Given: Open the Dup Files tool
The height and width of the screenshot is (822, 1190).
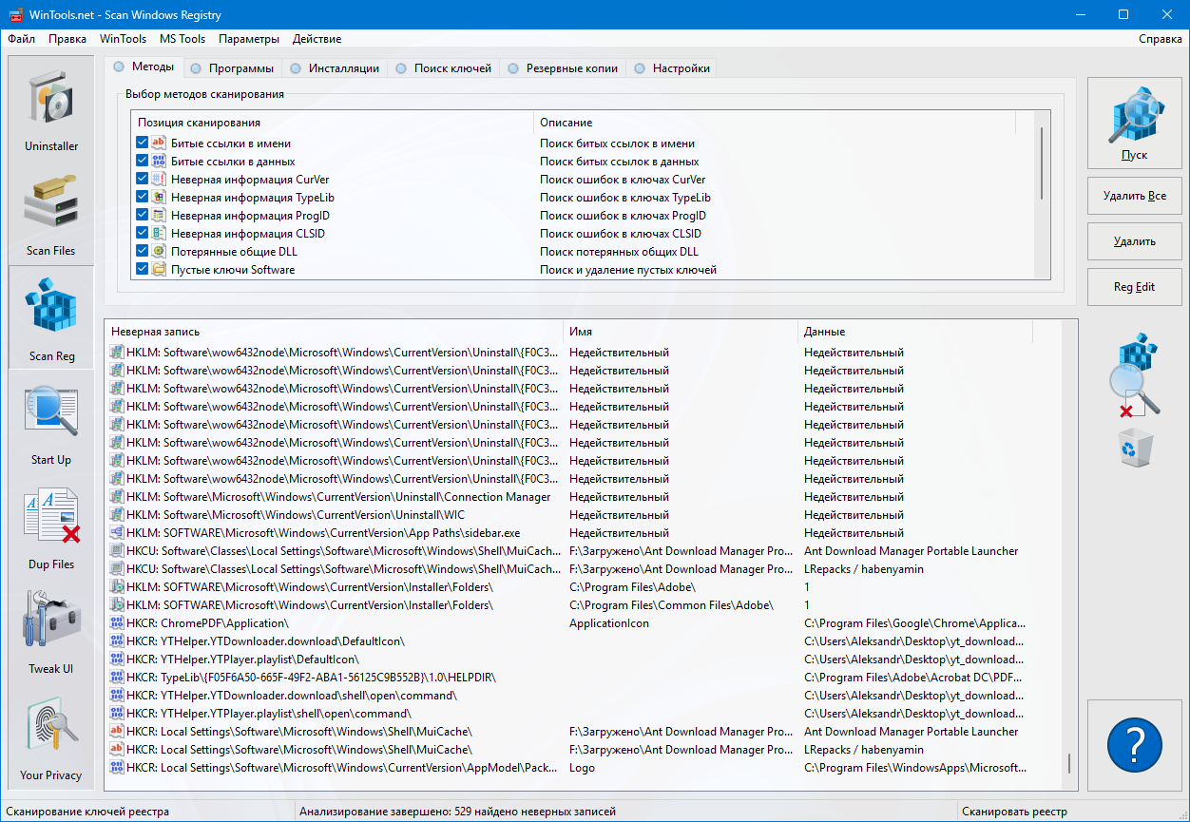Looking at the screenshot, I should [x=51, y=526].
